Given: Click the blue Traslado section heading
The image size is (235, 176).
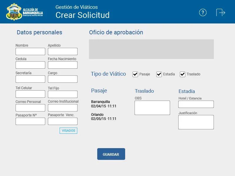Looking at the screenshot, I should [144, 91].
